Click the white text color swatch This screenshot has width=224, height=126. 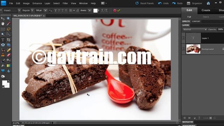click(96, 10)
